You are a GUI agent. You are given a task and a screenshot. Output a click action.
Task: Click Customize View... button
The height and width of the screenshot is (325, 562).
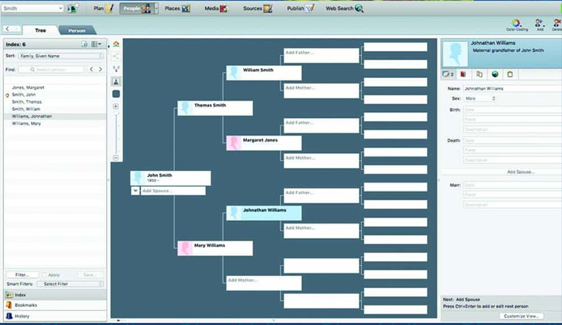(x=521, y=316)
